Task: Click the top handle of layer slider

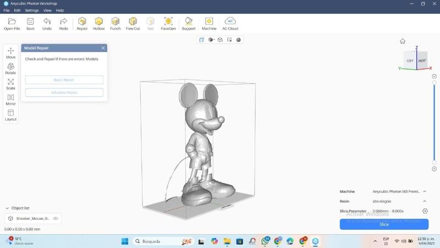Action: [x=434, y=83]
